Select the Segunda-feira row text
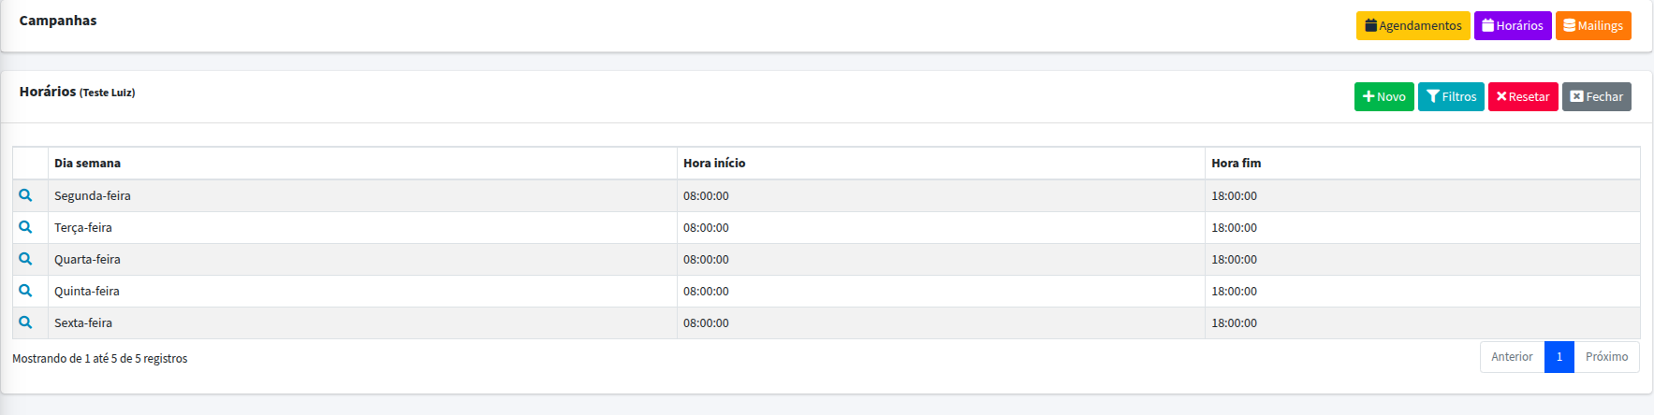This screenshot has height=415, width=1654. [93, 195]
